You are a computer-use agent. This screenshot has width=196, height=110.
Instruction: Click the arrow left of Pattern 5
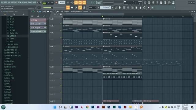pos(99,8)
